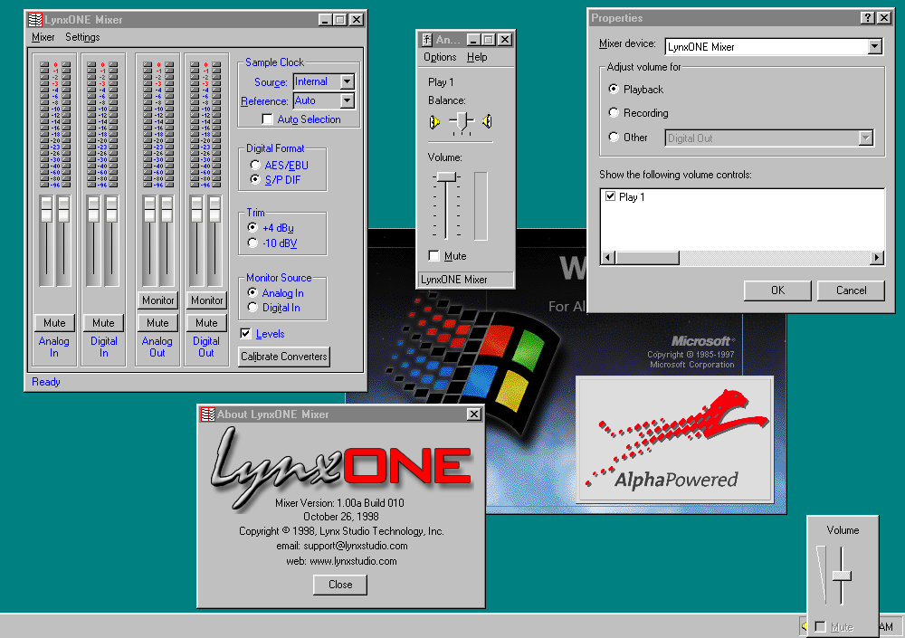Viewport: 905px width, 638px height.
Task: Select the AES/EBU digital format
Action: point(254,166)
